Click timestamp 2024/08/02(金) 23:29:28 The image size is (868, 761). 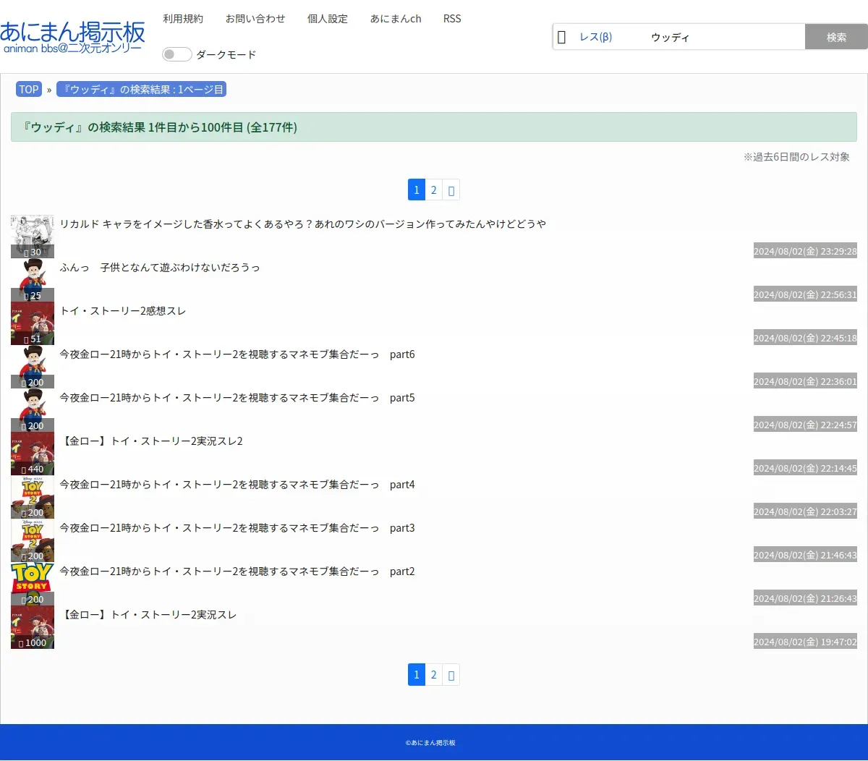click(x=805, y=251)
